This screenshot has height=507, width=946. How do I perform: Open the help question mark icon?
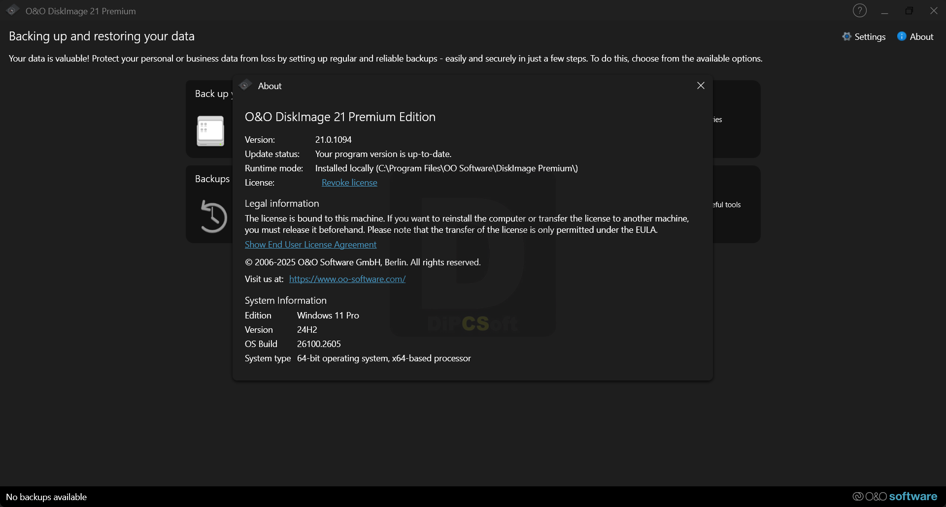[860, 10]
